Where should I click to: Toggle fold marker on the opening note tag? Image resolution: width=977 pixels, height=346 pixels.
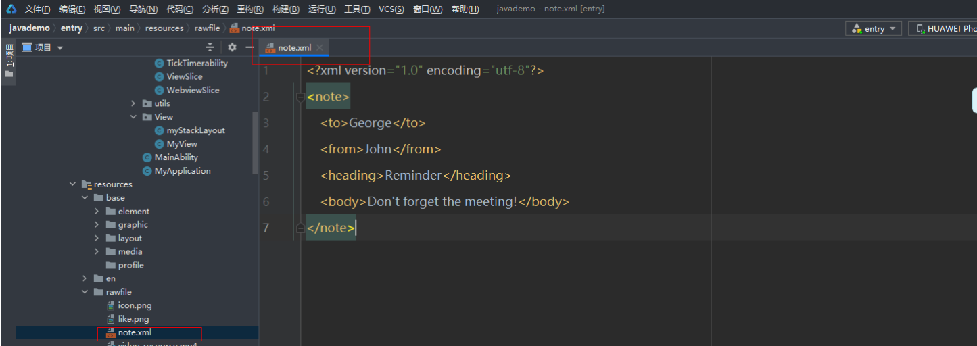point(301,97)
